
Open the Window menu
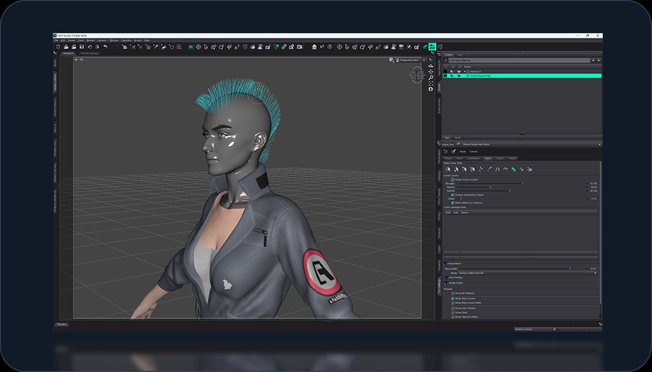click(114, 40)
